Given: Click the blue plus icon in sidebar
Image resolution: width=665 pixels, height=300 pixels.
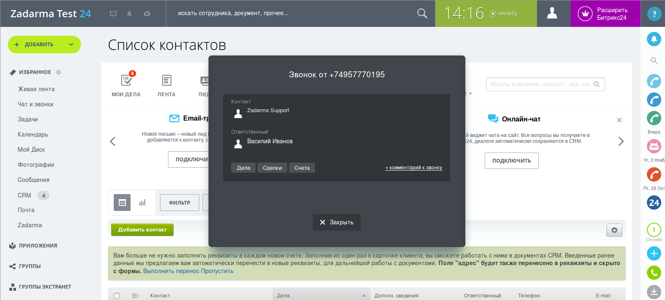Looking at the screenshot, I should tap(654, 253).
